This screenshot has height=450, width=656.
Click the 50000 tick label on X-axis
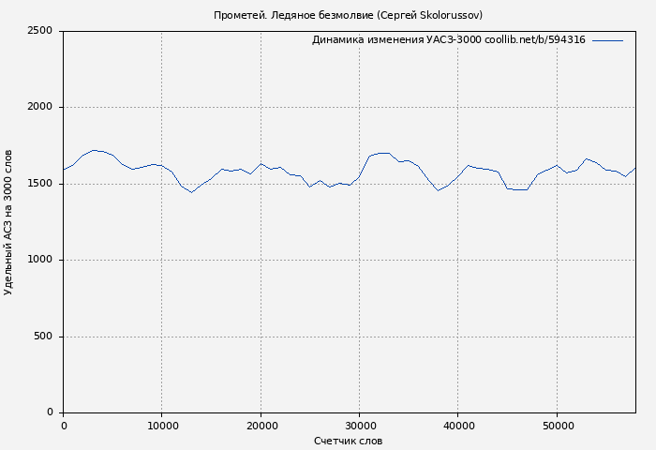(x=557, y=427)
